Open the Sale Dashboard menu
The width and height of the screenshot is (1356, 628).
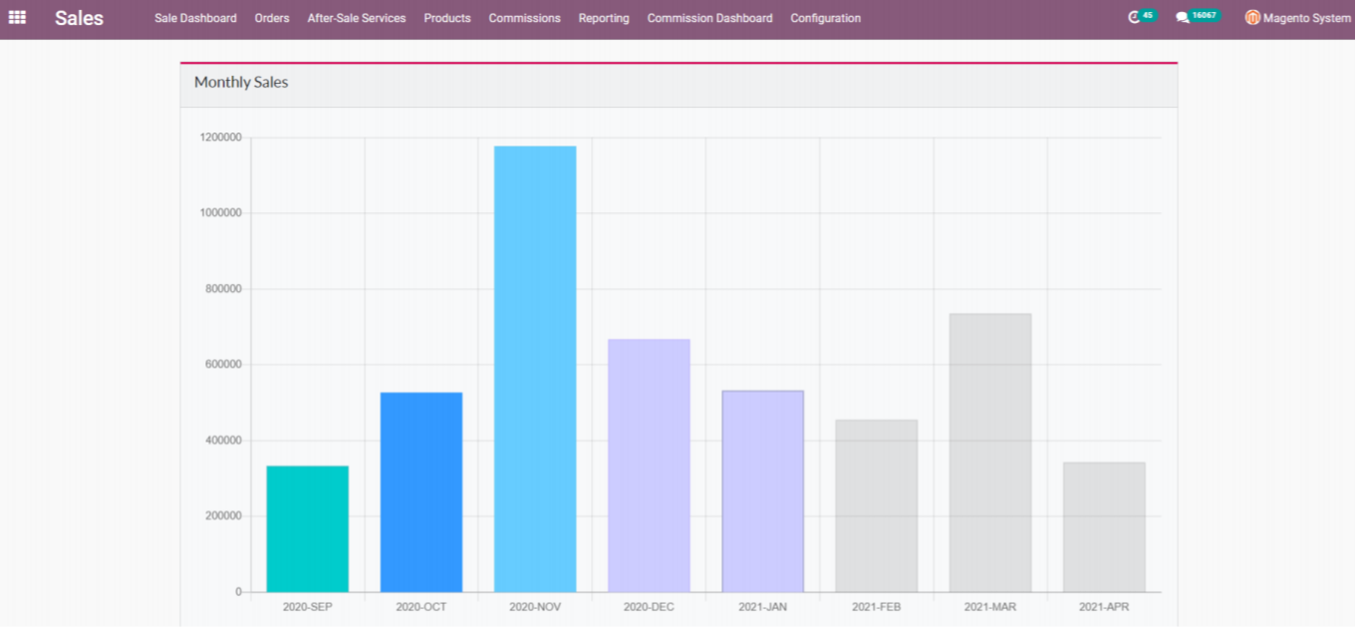tap(195, 18)
